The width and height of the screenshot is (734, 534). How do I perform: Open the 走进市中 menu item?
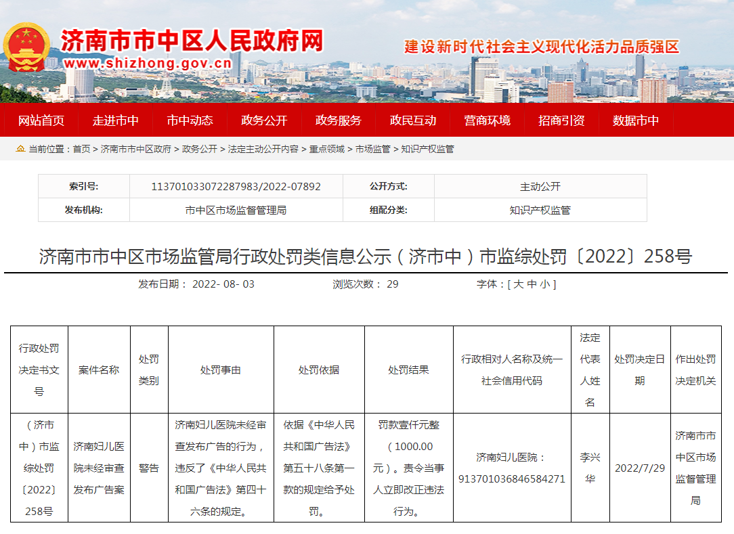pyautogui.click(x=116, y=120)
